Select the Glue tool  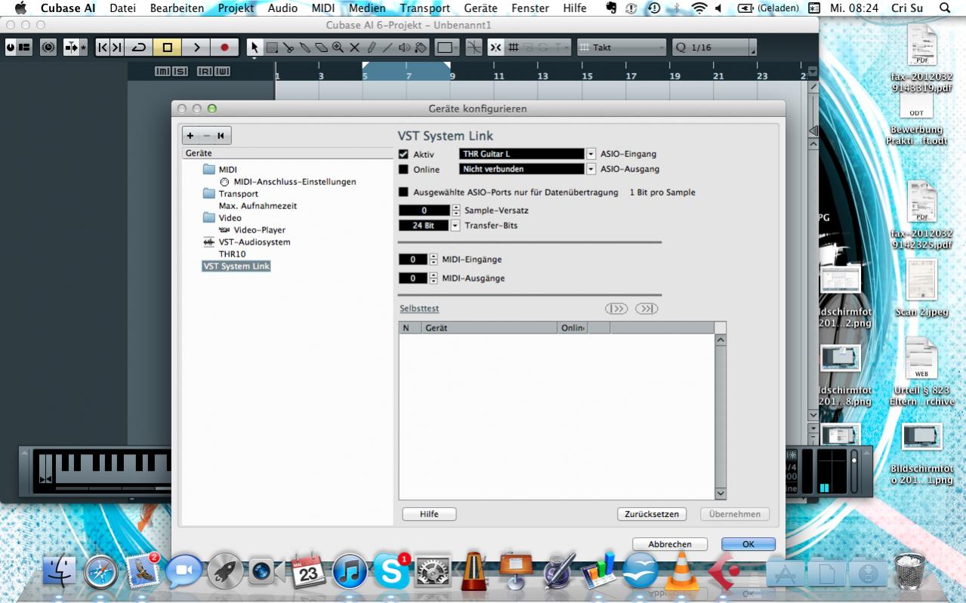pyautogui.click(x=305, y=48)
